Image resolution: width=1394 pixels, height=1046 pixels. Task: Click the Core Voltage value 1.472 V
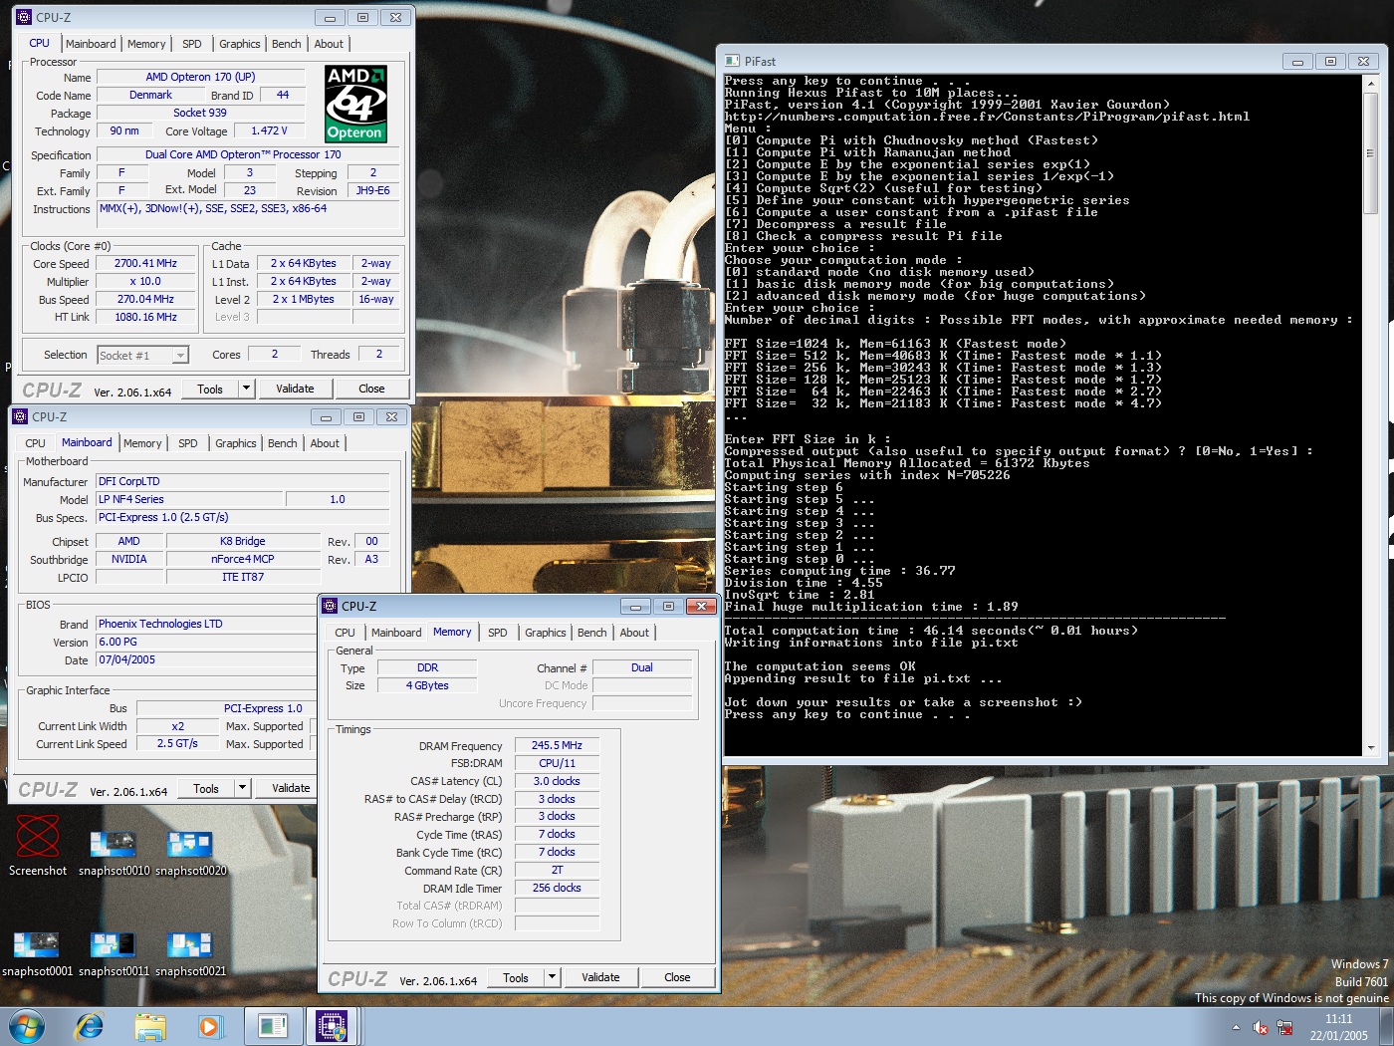269,131
